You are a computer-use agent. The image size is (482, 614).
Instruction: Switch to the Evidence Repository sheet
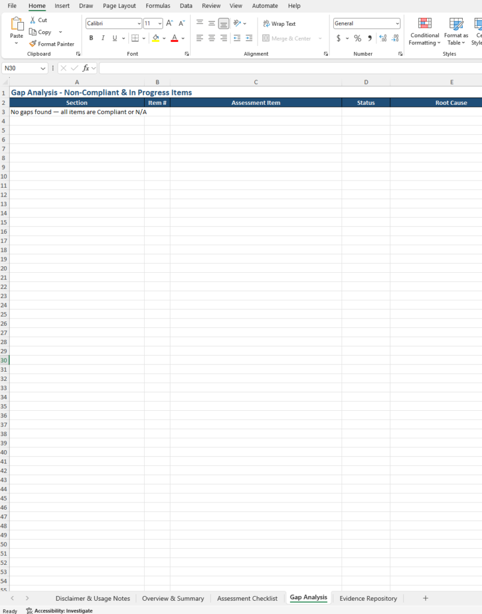click(x=368, y=598)
